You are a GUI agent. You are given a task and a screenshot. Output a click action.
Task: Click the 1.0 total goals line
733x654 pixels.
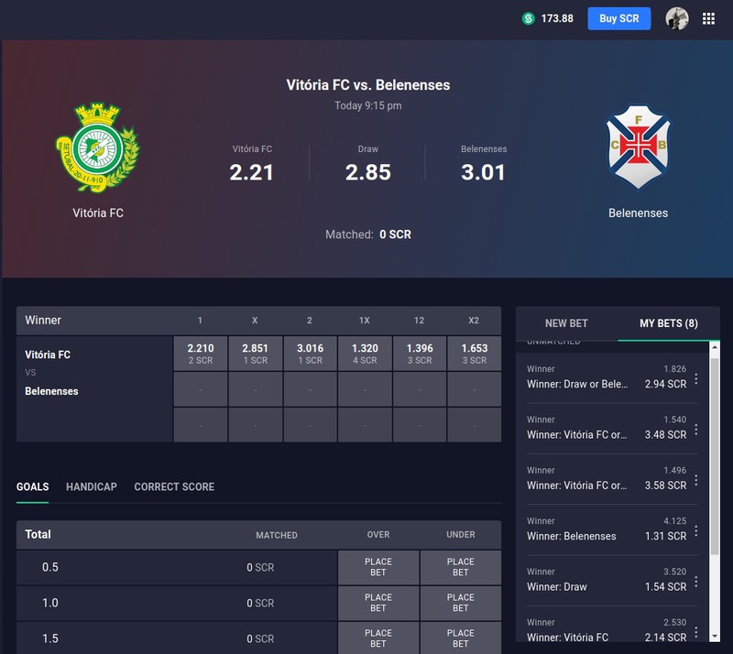pyautogui.click(x=50, y=603)
